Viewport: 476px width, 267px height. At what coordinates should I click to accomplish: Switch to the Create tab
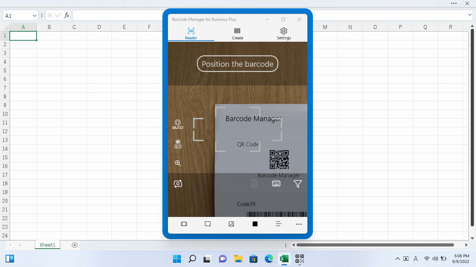(237, 33)
